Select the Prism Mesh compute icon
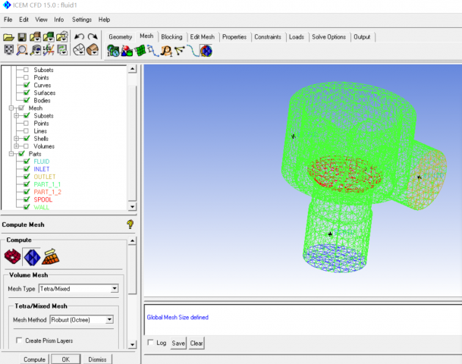This screenshot has width=462, height=364. [x=50, y=257]
